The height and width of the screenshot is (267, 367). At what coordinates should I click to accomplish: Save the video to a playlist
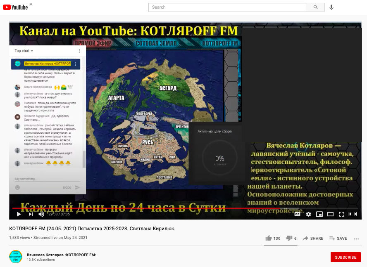click(x=338, y=238)
